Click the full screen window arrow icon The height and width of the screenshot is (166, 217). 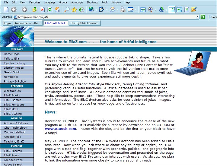click(143, 10)
